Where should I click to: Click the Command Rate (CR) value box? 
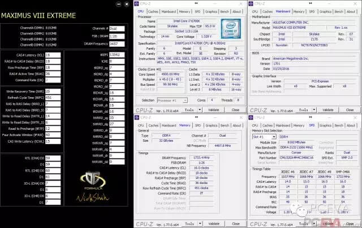(x=51, y=80)
